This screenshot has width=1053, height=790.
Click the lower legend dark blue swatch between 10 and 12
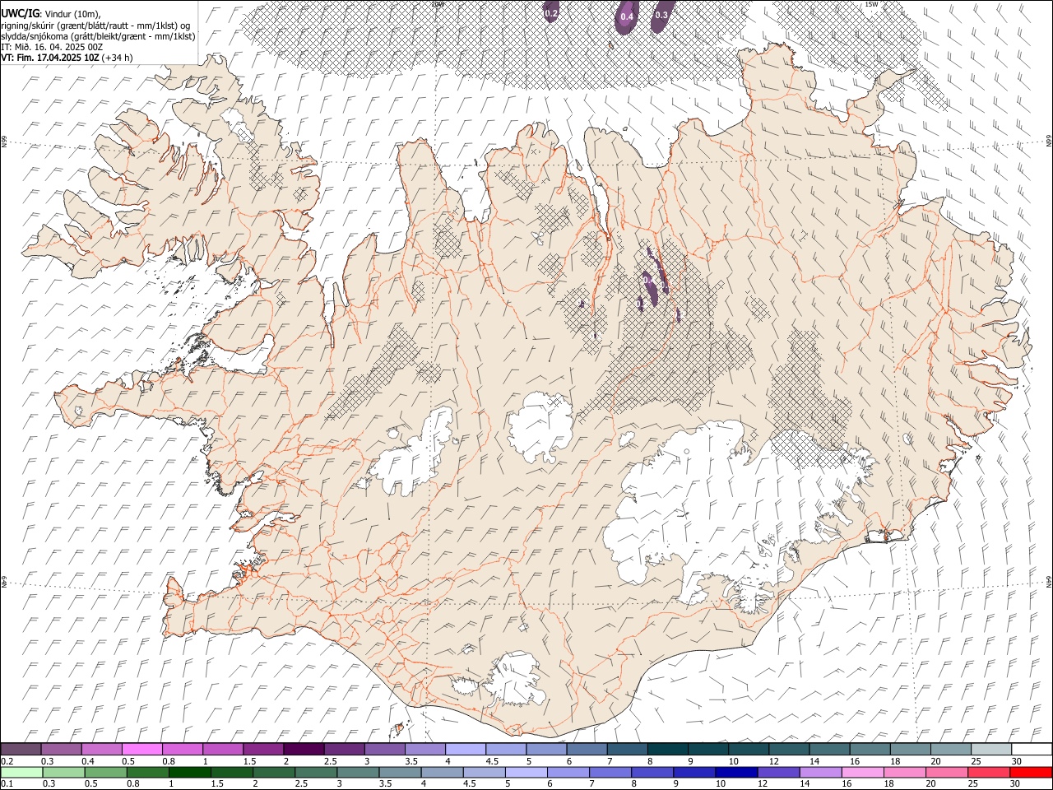pyautogui.click(x=735, y=772)
